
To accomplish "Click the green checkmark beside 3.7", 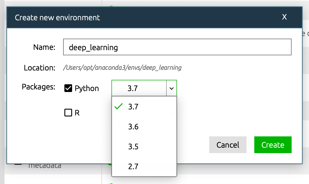I will pyautogui.click(x=119, y=106).
